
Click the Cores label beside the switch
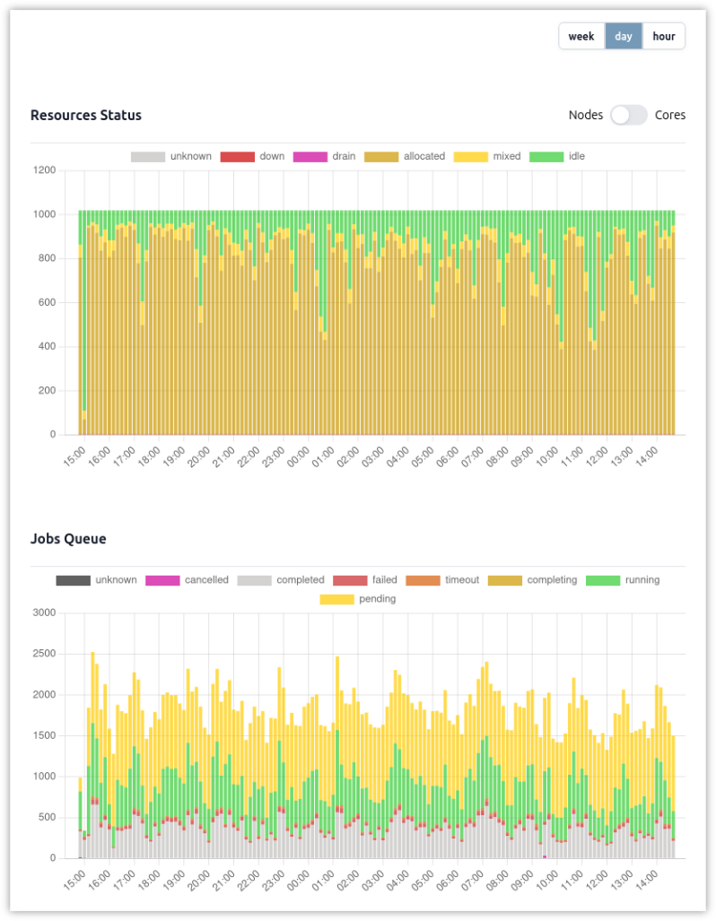coord(670,115)
